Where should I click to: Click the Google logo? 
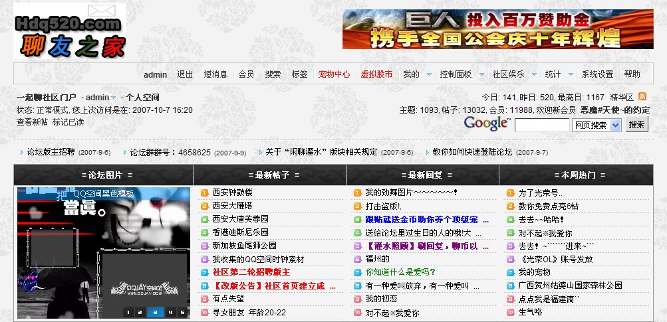(487, 123)
